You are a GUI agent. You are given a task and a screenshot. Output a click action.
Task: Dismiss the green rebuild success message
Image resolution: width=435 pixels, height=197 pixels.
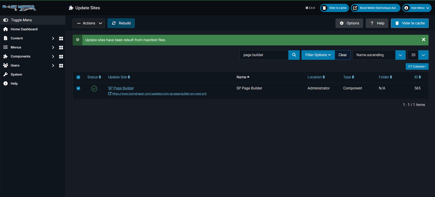(x=423, y=40)
